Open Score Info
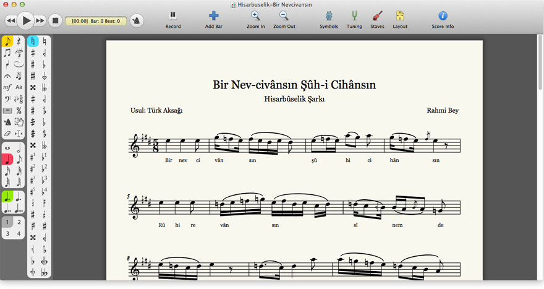 [443, 20]
